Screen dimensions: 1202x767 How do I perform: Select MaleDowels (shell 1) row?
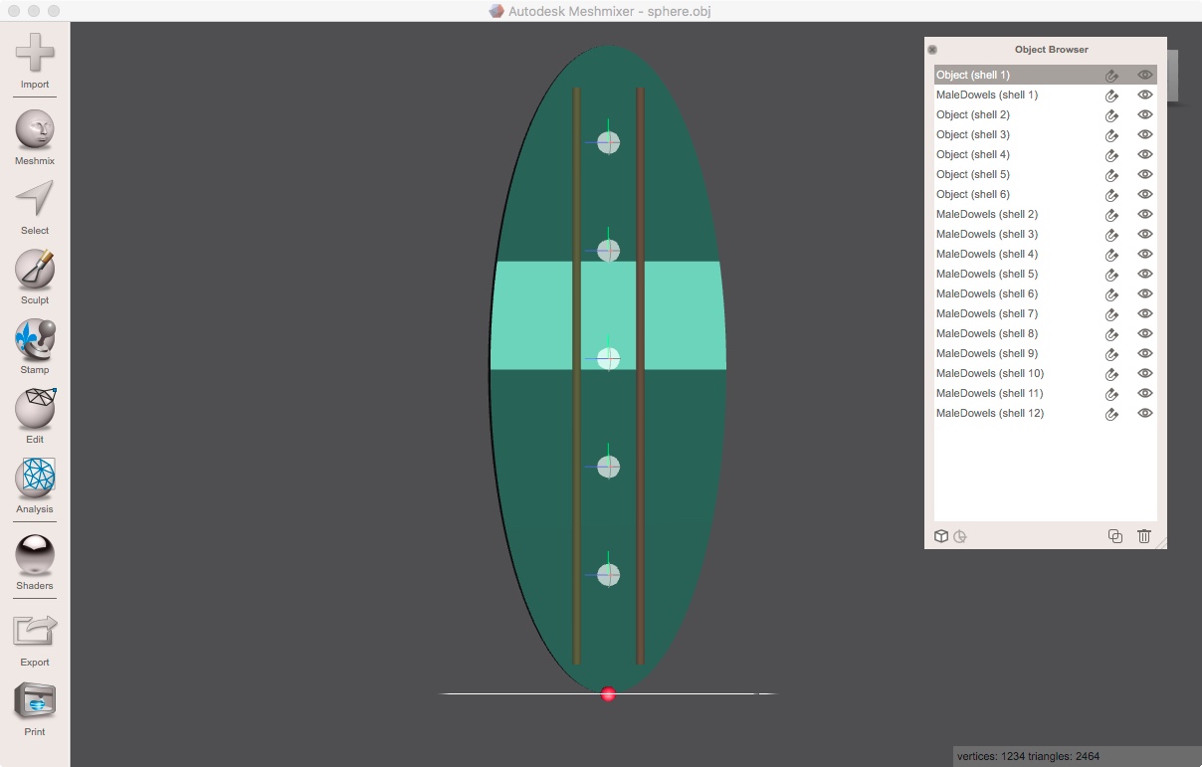[x=1045, y=95]
